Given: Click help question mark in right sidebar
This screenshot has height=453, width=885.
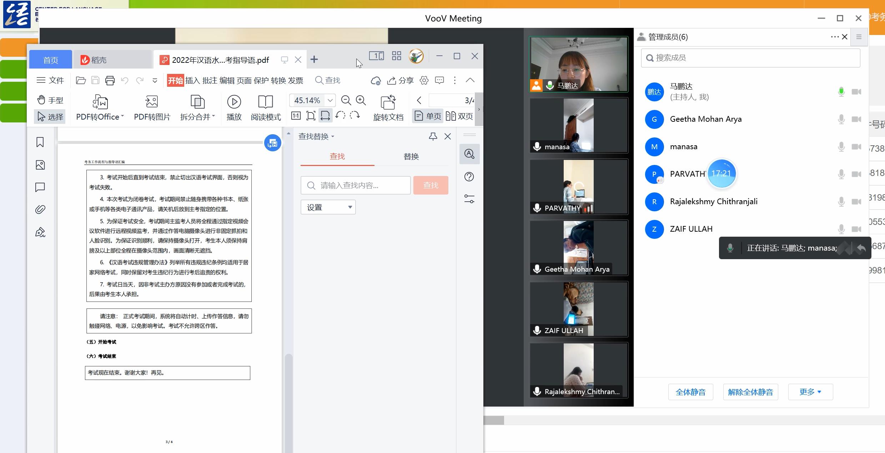Looking at the screenshot, I should [x=469, y=177].
